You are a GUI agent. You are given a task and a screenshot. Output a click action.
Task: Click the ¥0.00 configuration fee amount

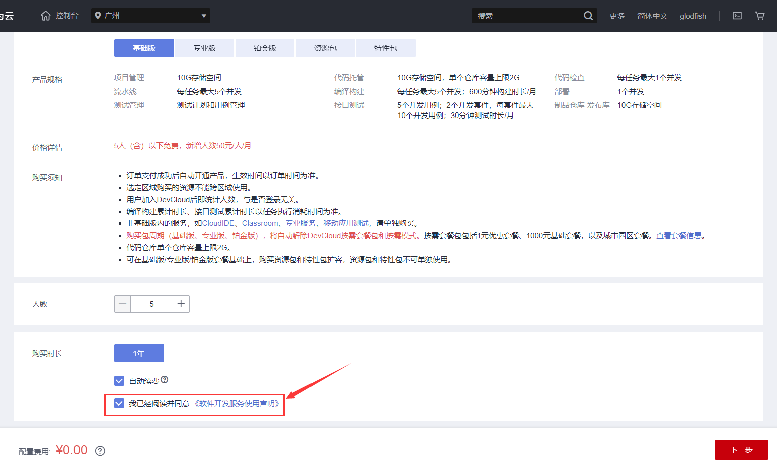pos(71,450)
